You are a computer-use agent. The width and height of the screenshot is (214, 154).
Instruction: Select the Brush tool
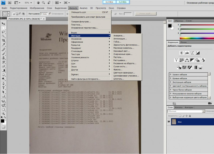point(3,54)
